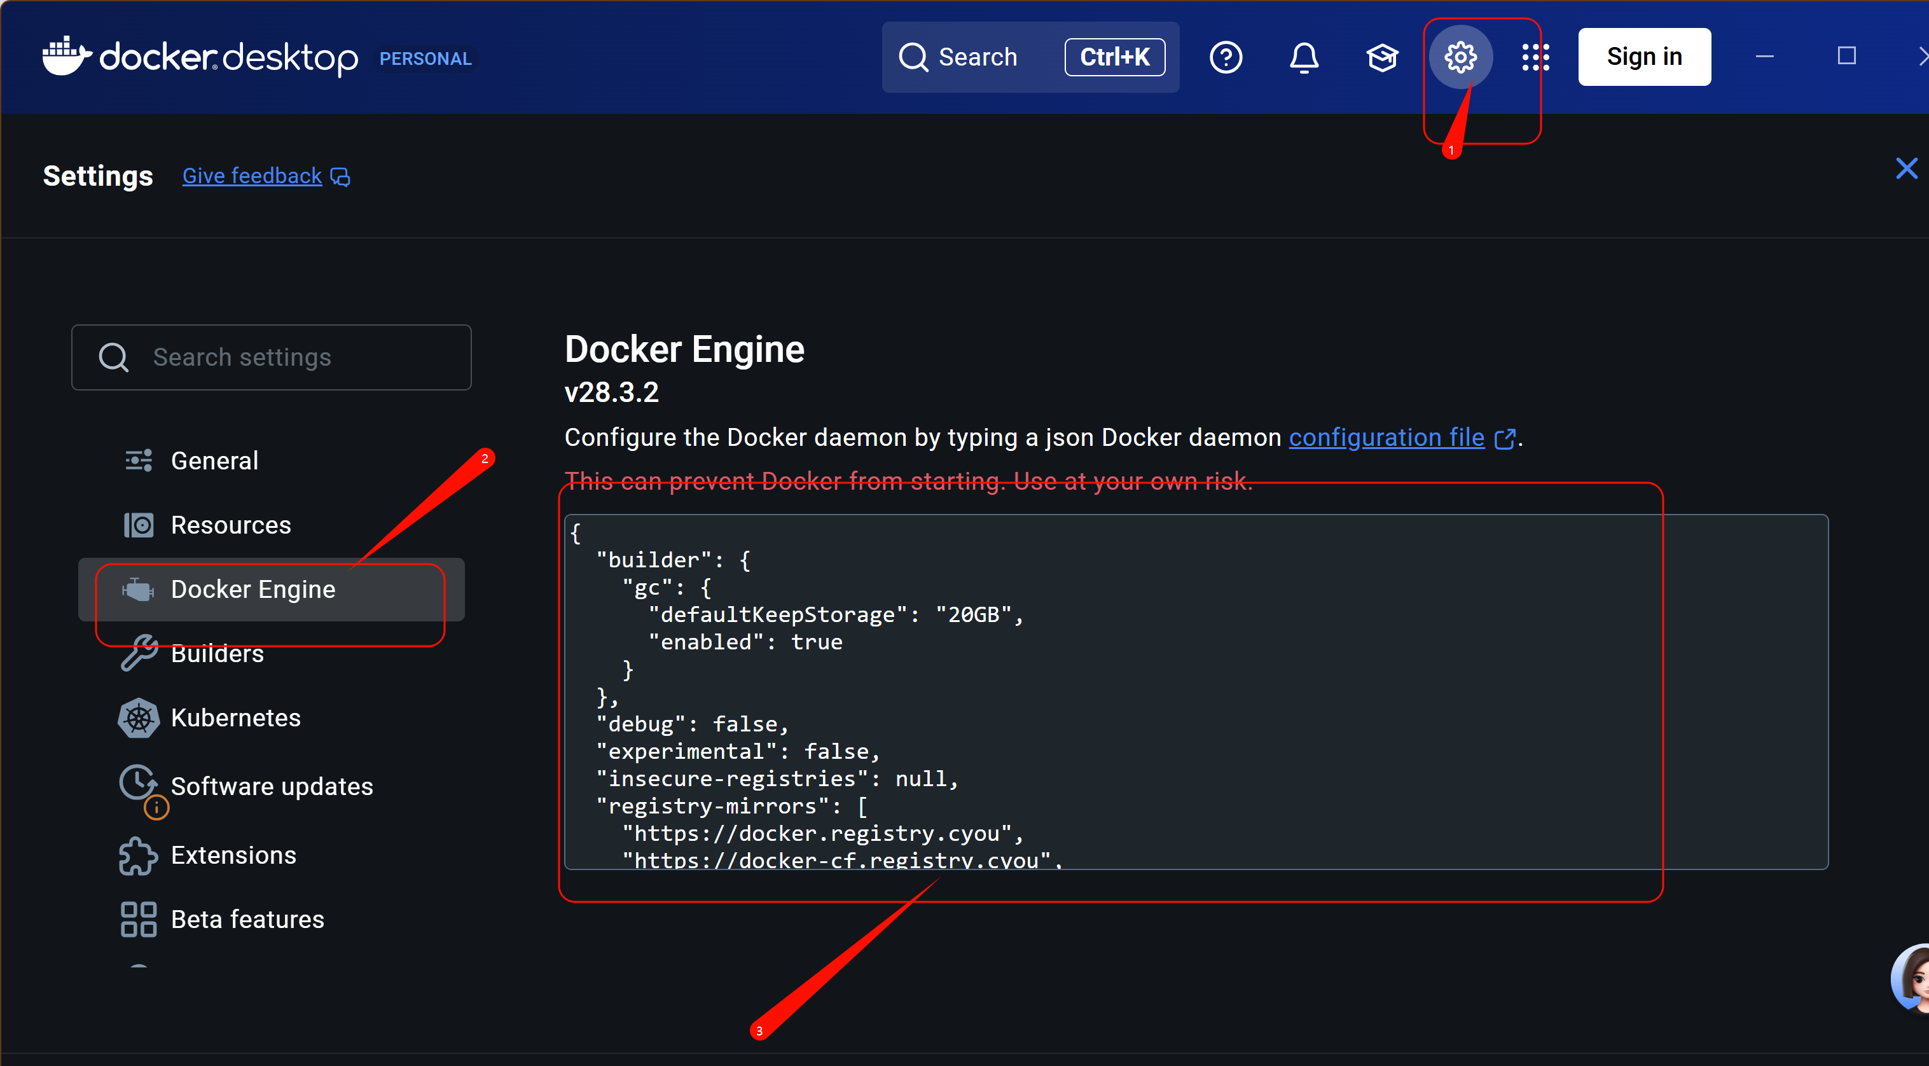Switch to Software updates section
The image size is (1929, 1066).
tap(272, 786)
